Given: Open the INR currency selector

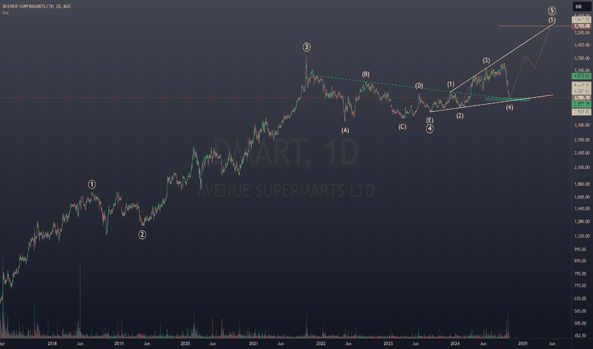Looking at the screenshot, I should (582, 7).
